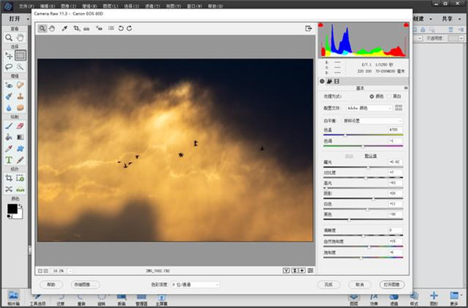Open the Profile (配置文件) dropdown

tap(369, 108)
